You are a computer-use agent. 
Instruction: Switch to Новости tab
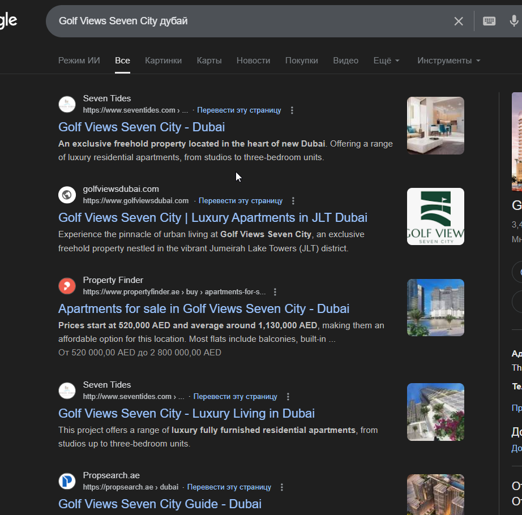[253, 61]
